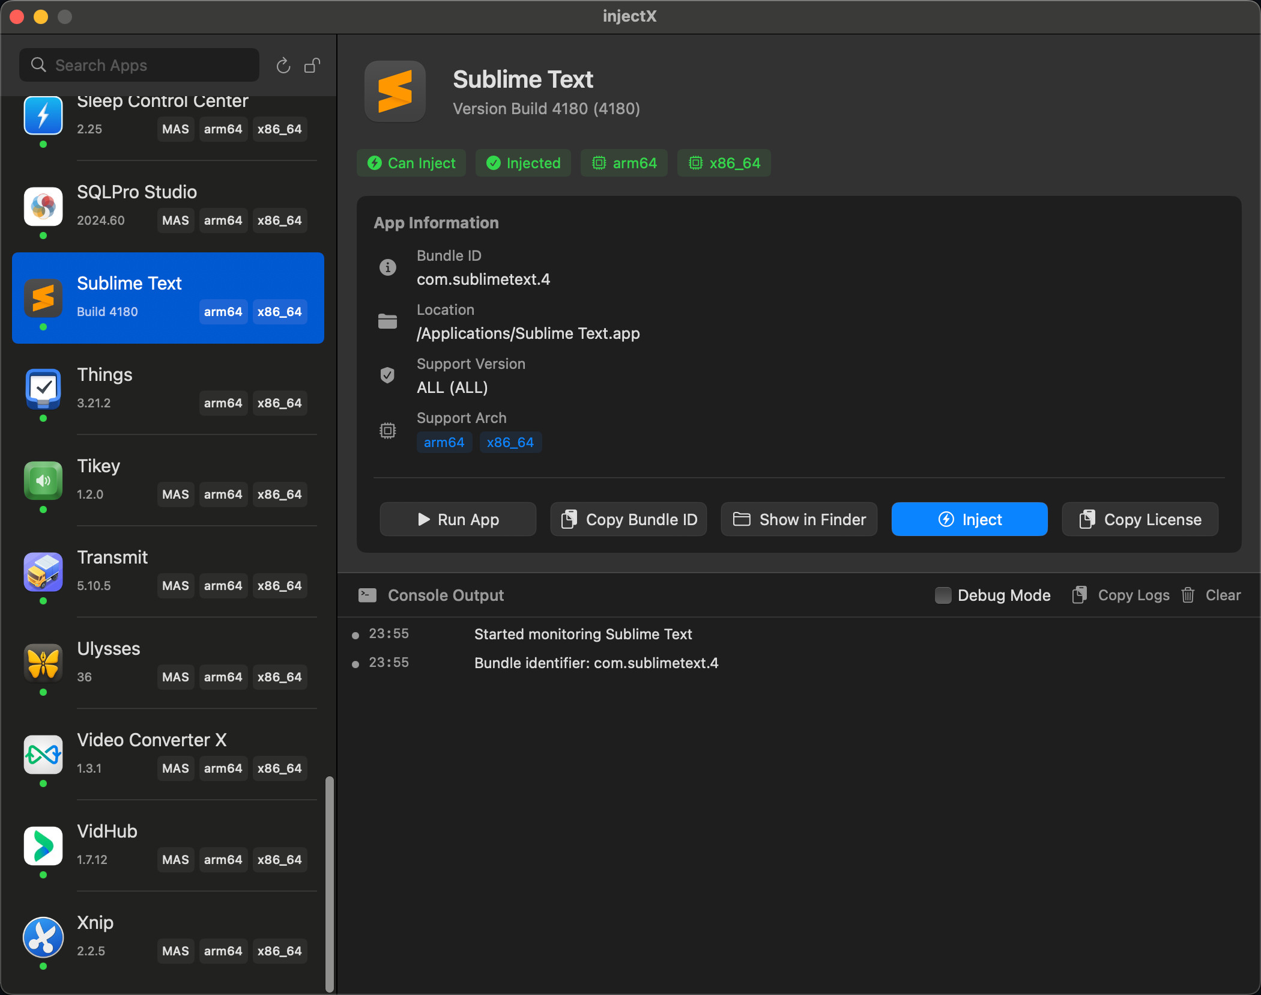Click the blue x86_64 Support Arch tag

pyautogui.click(x=510, y=442)
